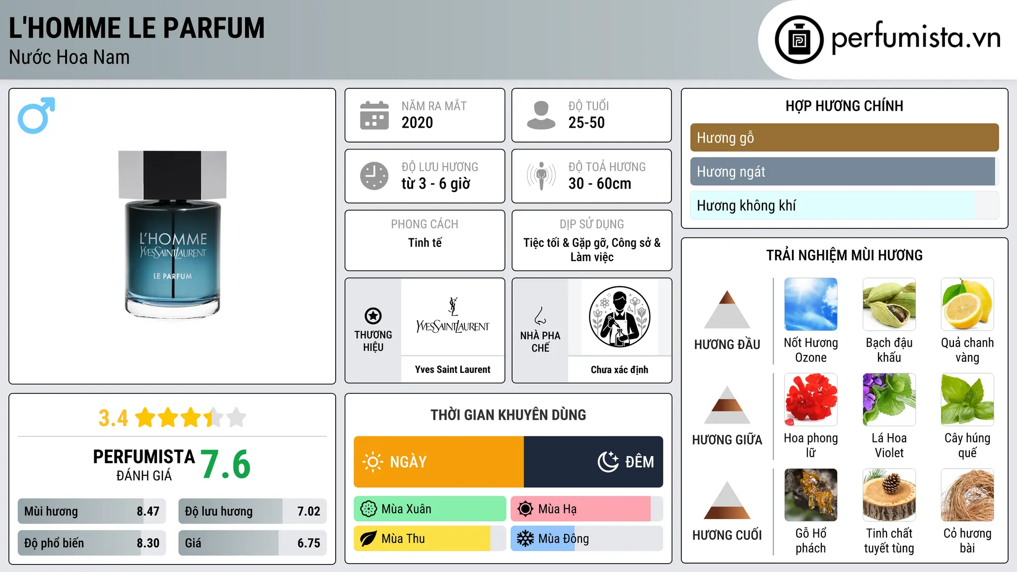Click the leaf icon for Mùa Thu

[x=368, y=539]
